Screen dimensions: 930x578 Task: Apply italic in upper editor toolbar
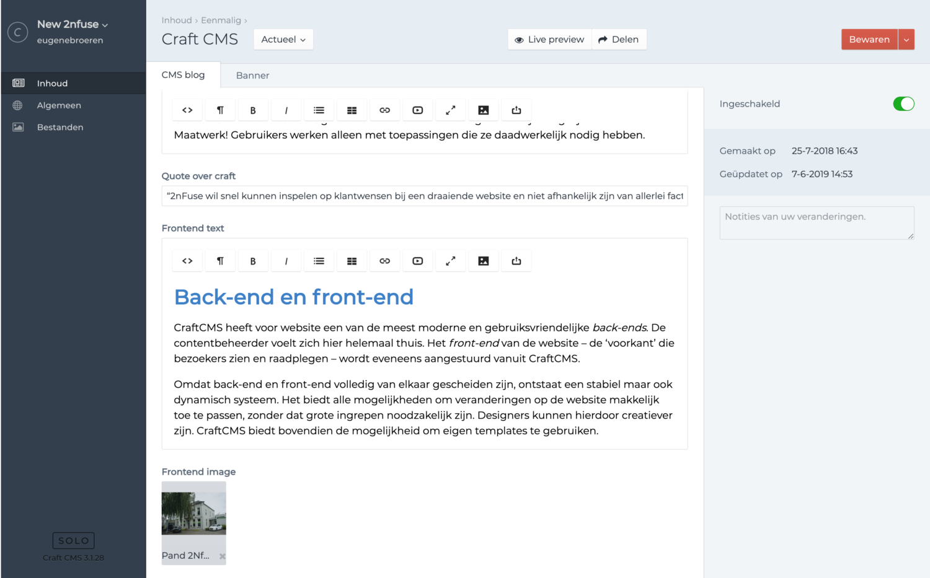tap(286, 110)
